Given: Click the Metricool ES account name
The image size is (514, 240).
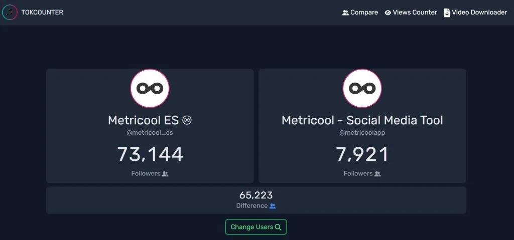Looking at the screenshot, I should 144,120.
